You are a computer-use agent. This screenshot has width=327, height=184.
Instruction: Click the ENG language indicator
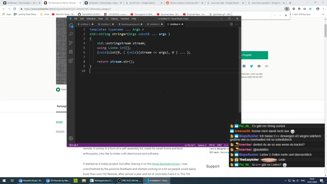[303, 181]
